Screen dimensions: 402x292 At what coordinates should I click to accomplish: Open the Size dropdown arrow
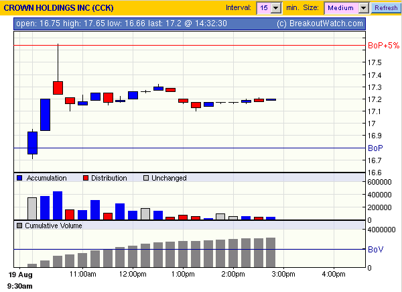coord(364,8)
